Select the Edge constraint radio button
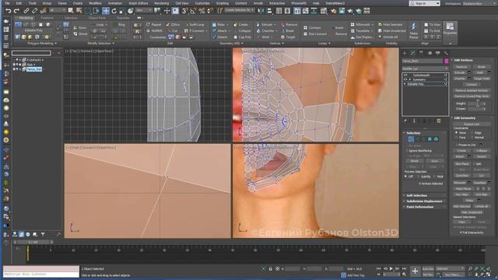 pos(472,133)
